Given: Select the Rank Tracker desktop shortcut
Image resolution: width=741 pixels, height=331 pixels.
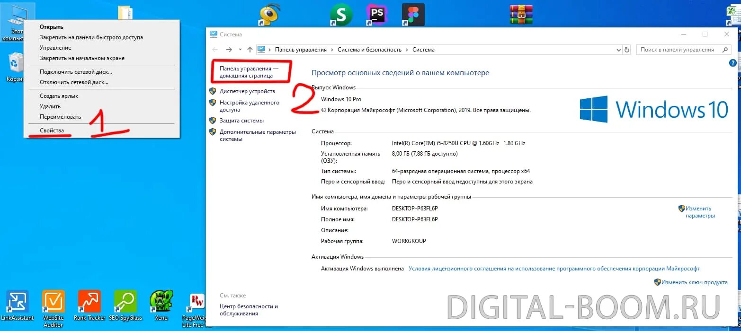Looking at the screenshot, I should pos(89,305).
